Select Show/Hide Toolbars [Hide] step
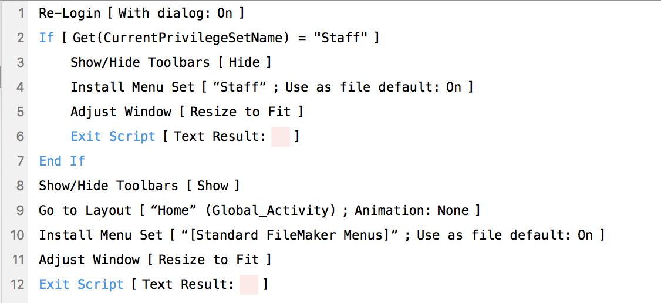Image resolution: width=661 pixels, height=303 pixels. point(140,62)
